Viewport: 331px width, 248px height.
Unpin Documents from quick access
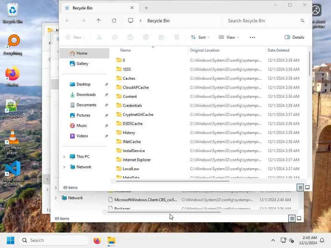106,105
